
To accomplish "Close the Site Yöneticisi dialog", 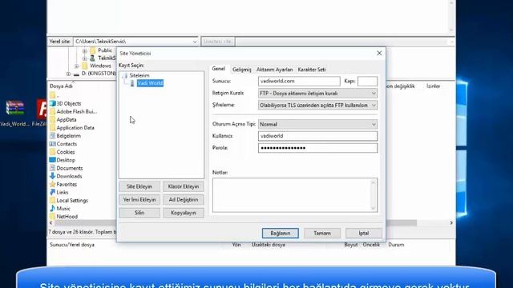I will [379, 54].
